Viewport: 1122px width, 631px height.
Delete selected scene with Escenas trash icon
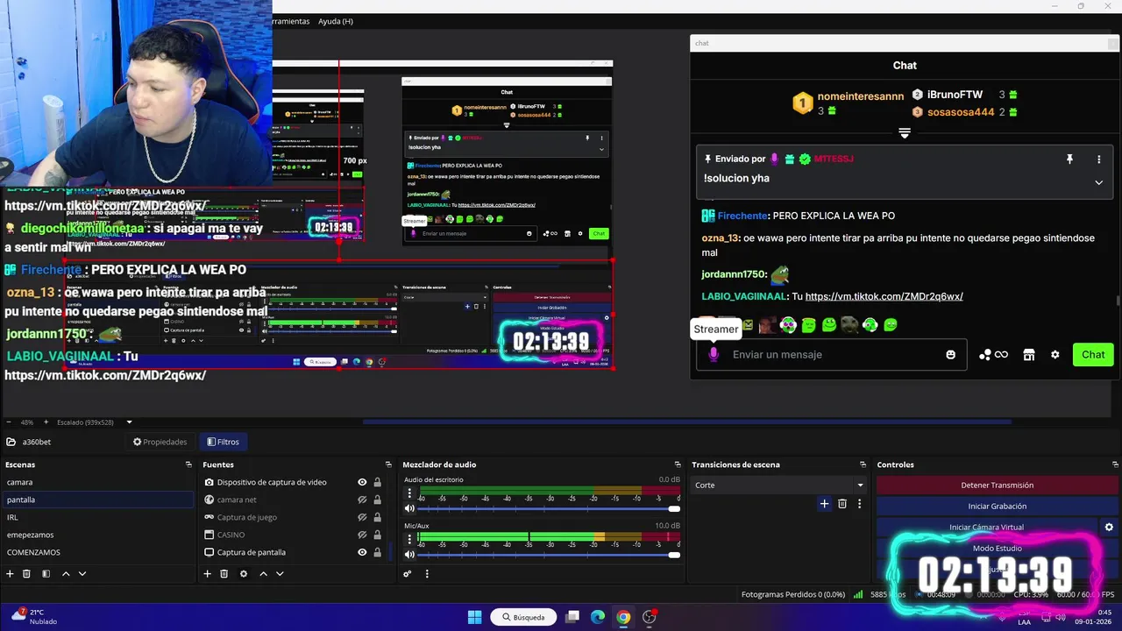point(27,574)
